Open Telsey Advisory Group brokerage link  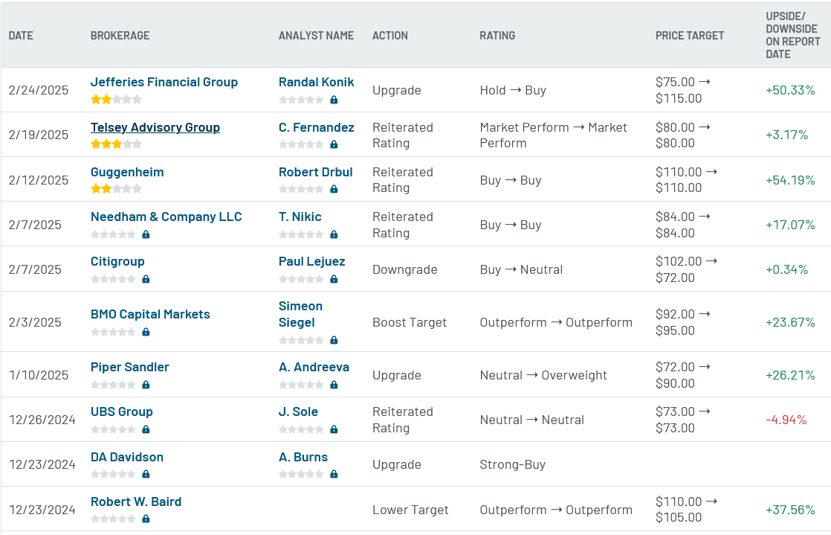click(155, 127)
